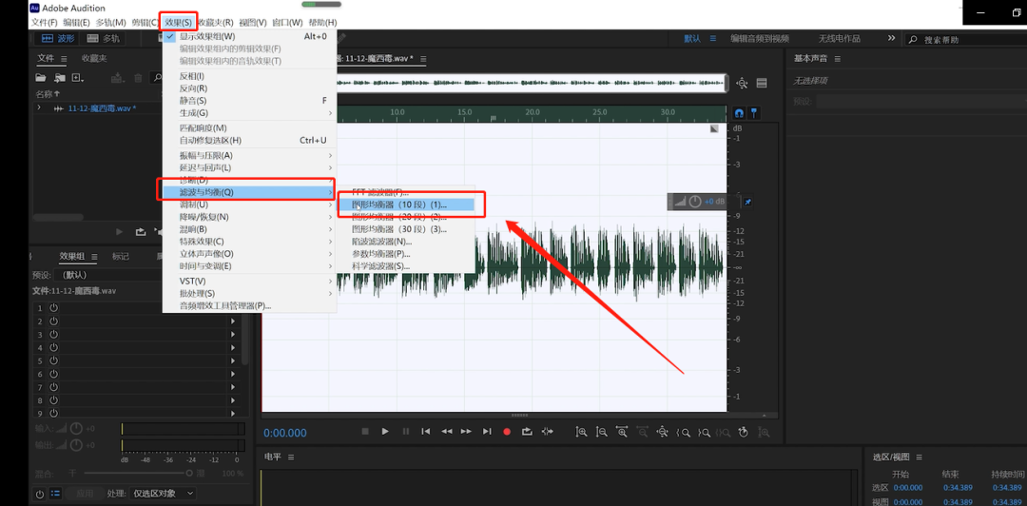The image size is (1027, 506).
Task: Click the Files panel play preview icon
Action: (x=119, y=231)
